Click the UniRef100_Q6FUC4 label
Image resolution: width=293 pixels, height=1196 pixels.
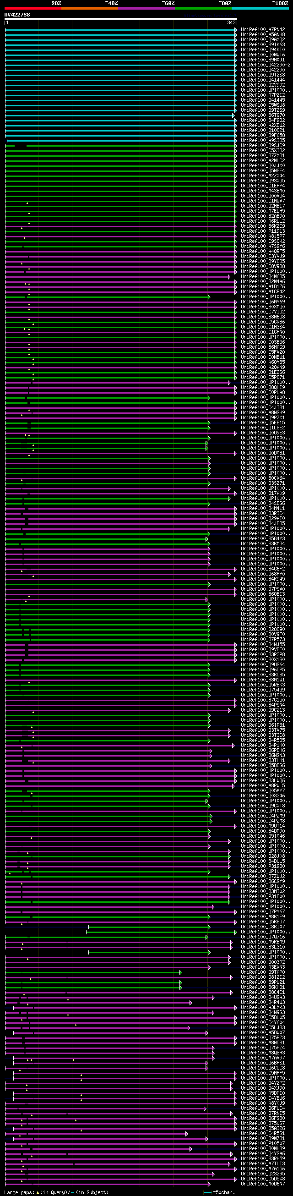click(263, 1108)
